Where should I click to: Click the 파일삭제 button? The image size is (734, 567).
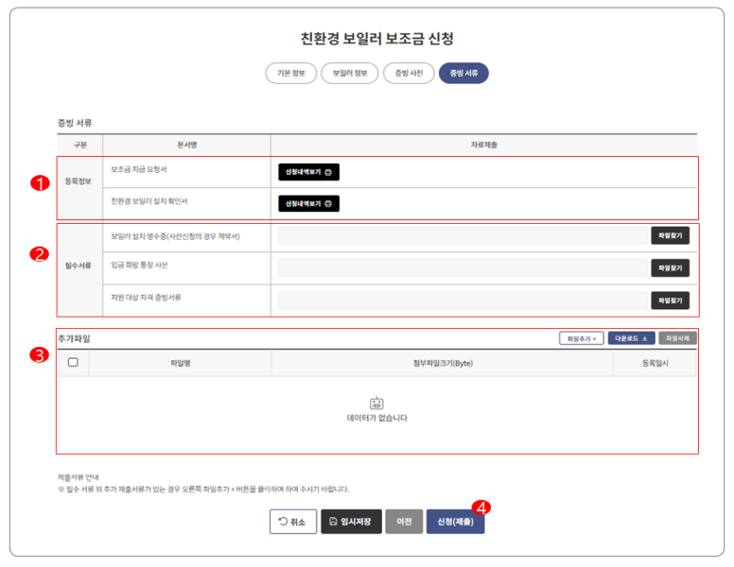tap(677, 338)
